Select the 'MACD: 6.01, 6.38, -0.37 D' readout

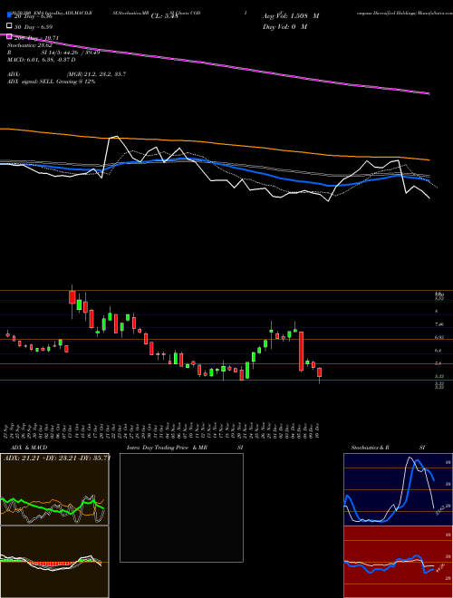tap(41, 60)
